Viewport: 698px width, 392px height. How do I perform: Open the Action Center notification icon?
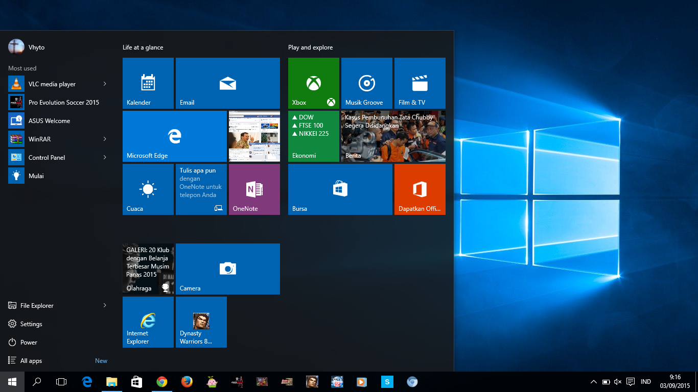(631, 382)
